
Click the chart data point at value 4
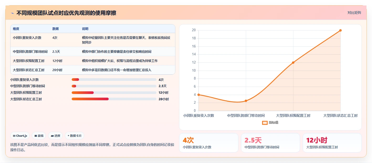[198, 95]
